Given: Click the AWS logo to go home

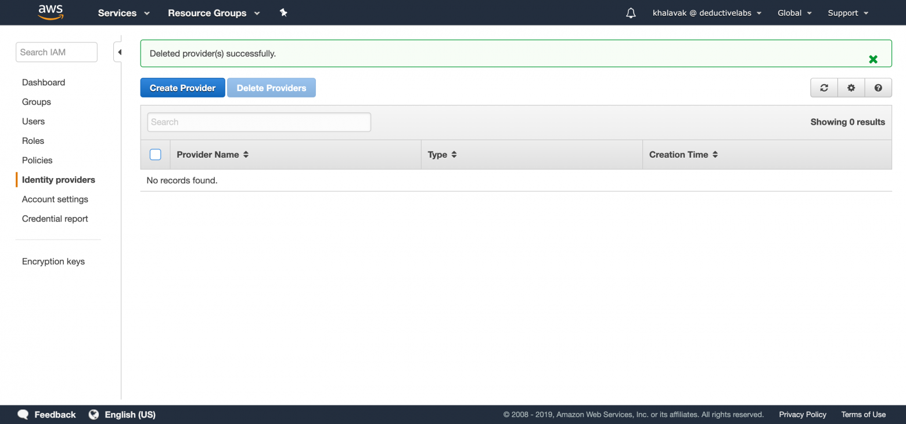Looking at the screenshot, I should click(x=51, y=12).
